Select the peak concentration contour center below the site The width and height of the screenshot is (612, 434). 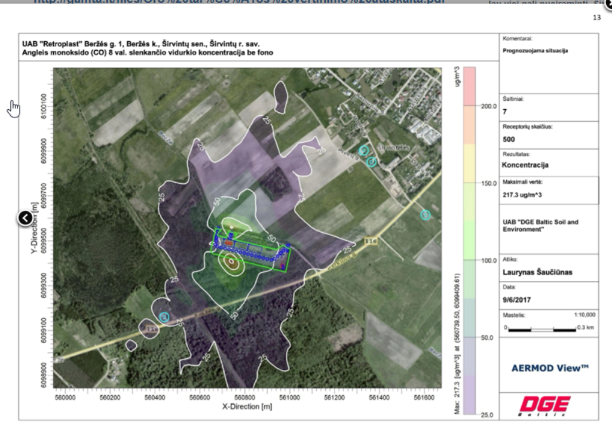pos(231,261)
